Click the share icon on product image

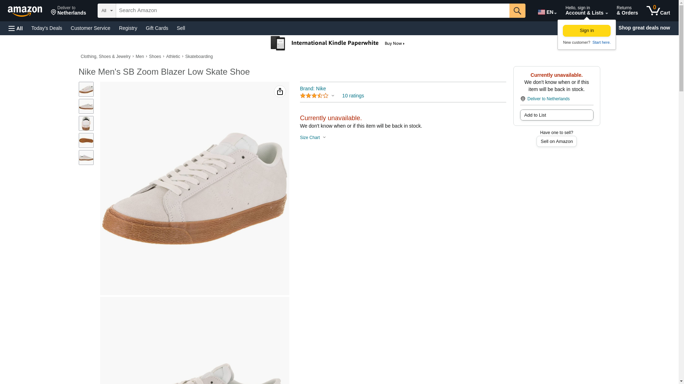point(280,92)
